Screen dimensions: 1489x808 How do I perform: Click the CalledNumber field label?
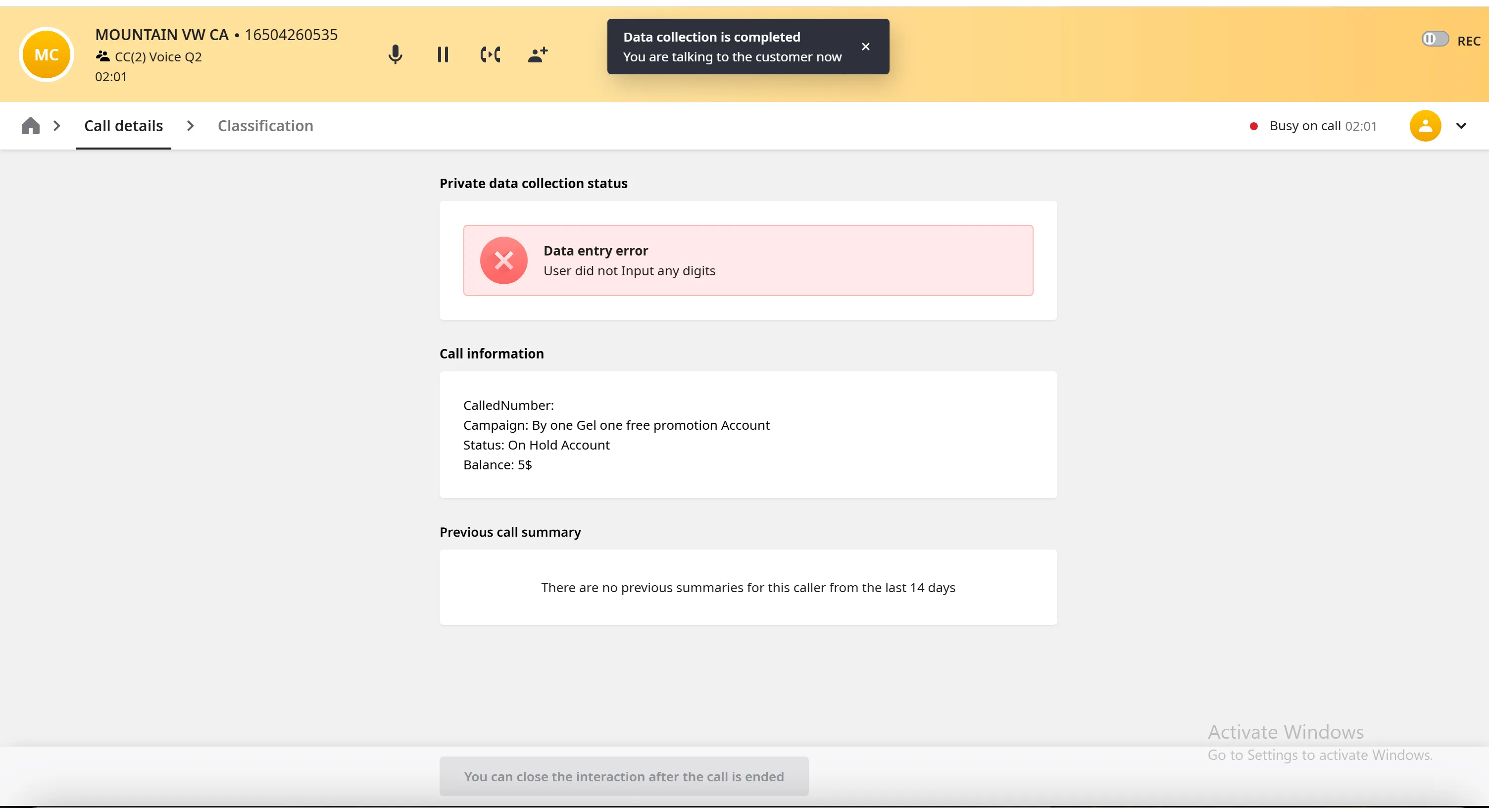click(x=508, y=406)
